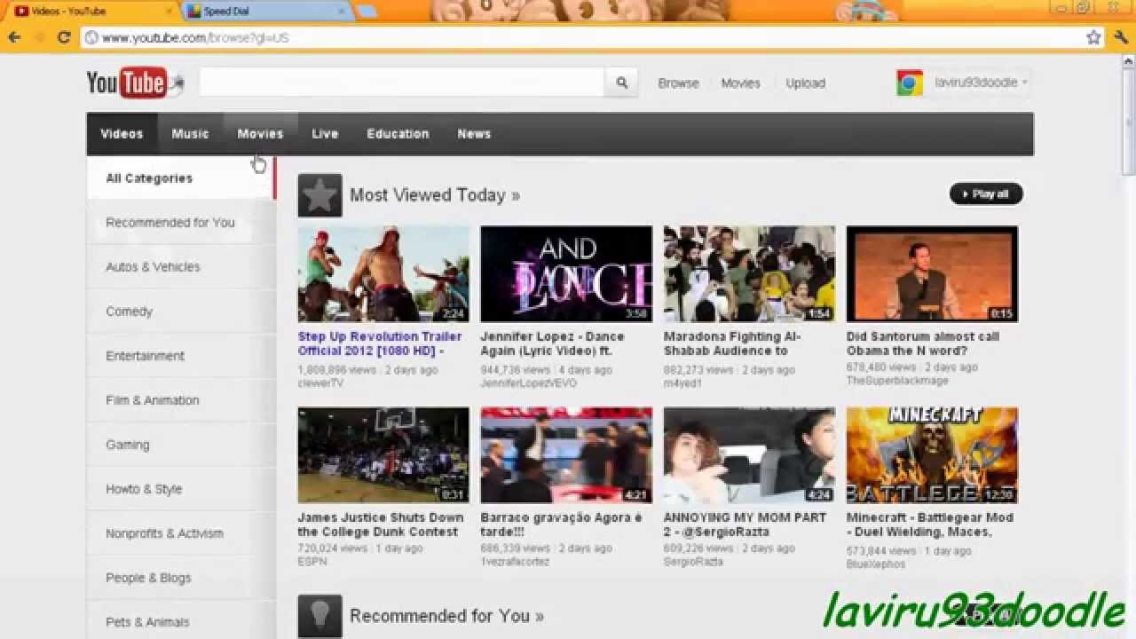Screen dimensions: 1136x639
Task: Open ANNOYING MY MOM PART 2 thumbnail
Action: (749, 455)
